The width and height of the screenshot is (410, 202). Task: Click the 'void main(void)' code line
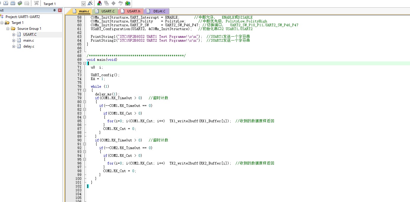[x=102, y=60]
